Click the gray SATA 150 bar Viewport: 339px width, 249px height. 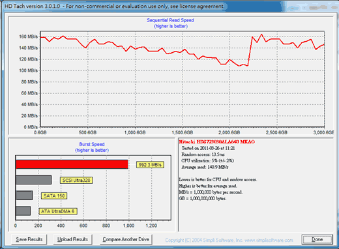[24, 196]
